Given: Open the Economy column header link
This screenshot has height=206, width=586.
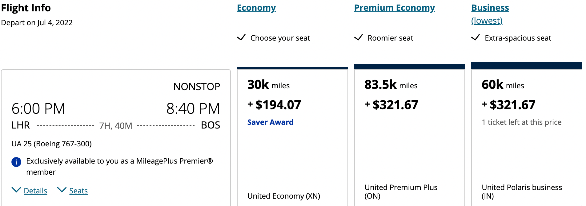Looking at the screenshot, I should tap(256, 7).
